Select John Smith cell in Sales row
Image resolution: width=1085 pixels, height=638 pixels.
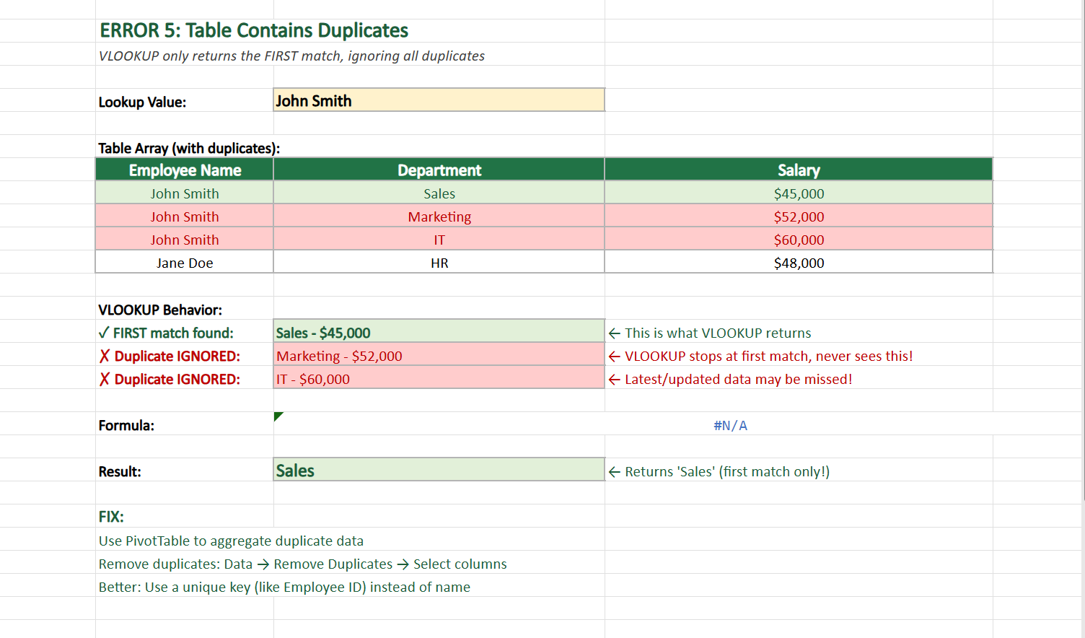185,193
